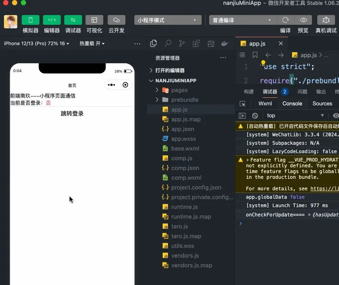Click the user avatar in toolbar

point(11,22)
